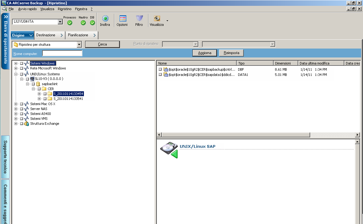
Task: Click the Cerca button
Action: (x=102, y=44)
